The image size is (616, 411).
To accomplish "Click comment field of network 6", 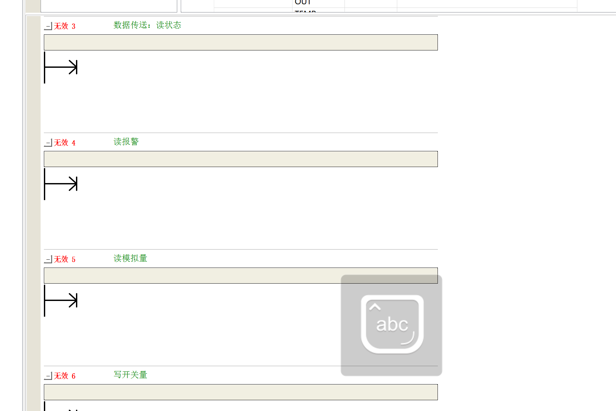I will (241, 392).
